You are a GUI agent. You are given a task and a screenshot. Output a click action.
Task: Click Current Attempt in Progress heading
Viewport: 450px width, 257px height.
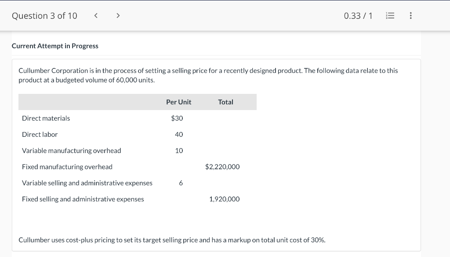[55, 46]
